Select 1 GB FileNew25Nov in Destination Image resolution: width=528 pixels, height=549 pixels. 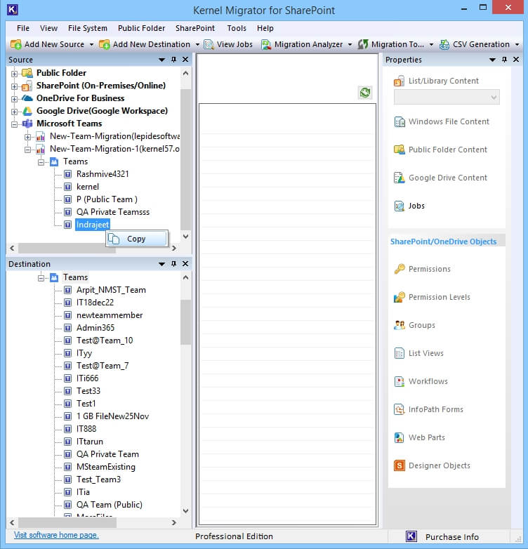pyautogui.click(x=112, y=416)
